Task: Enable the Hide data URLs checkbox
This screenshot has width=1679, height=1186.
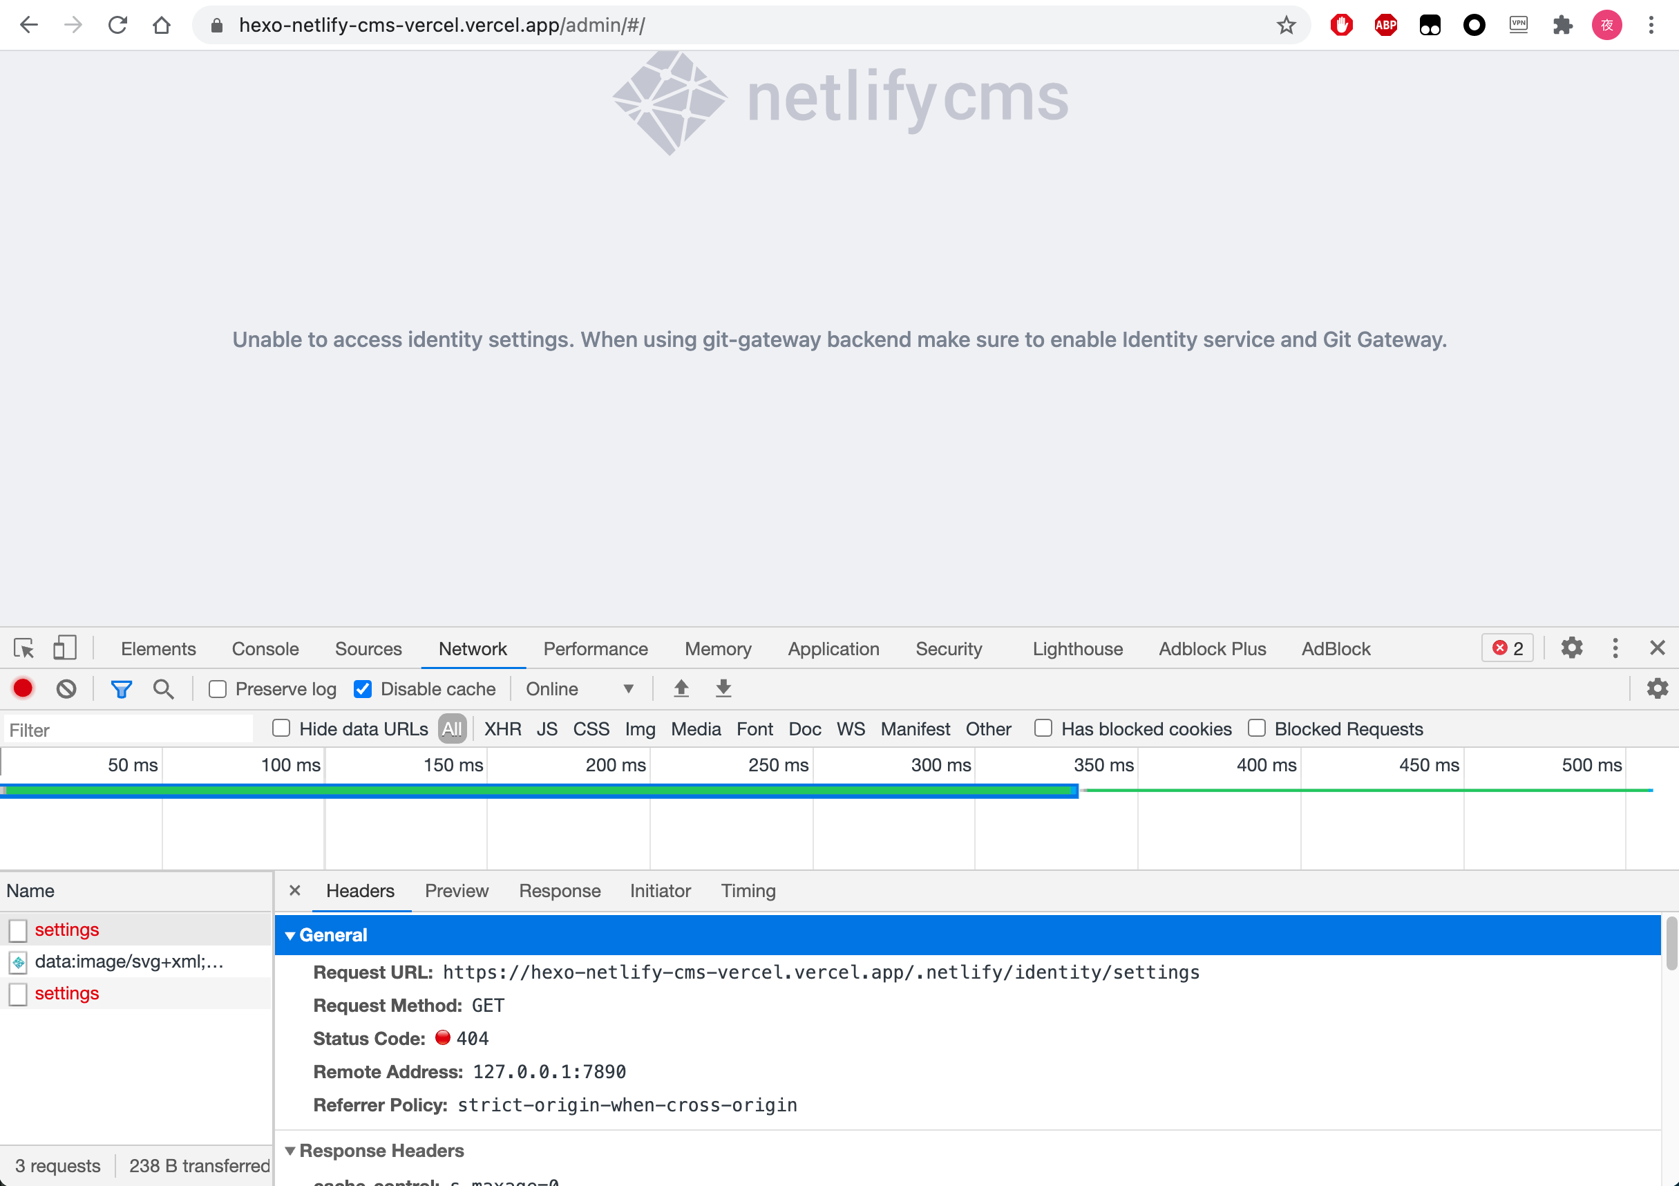Action: (x=281, y=728)
